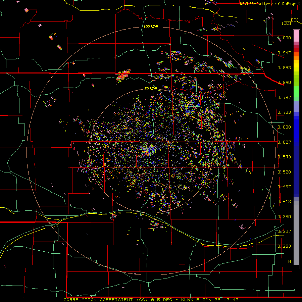Select the 0.893 scale value

click(x=284, y=67)
